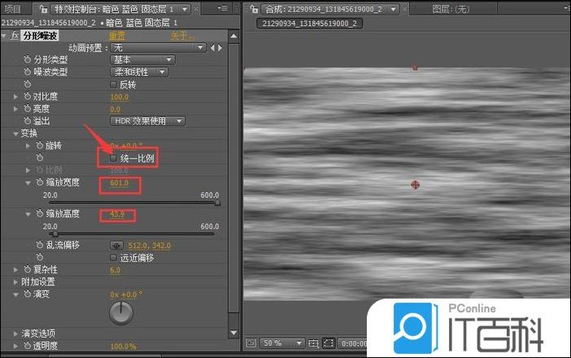This screenshot has height=358, width=571.
Task: Open the grid and guide options icon
Action: [313, 343]
